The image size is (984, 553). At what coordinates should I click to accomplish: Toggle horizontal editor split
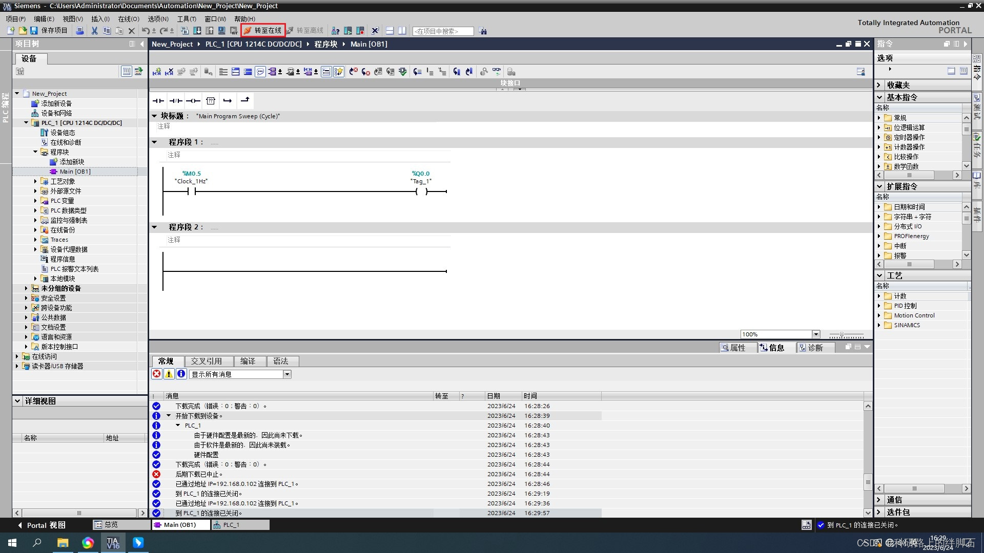(389, 31)
